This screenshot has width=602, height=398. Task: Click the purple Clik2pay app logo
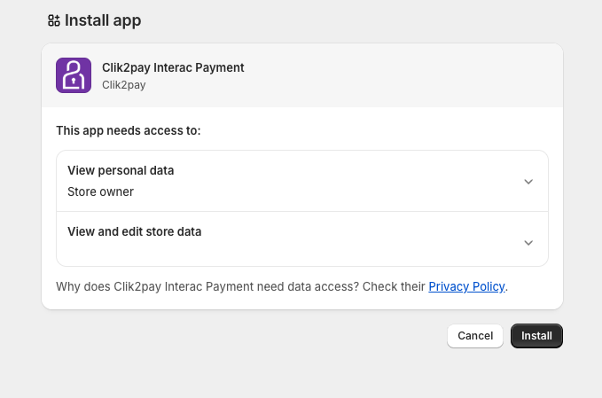[x=74, y=75]
